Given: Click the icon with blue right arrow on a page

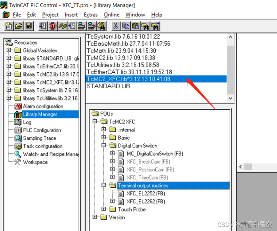Looking at the screenshot, I should [x=72, y=26].
